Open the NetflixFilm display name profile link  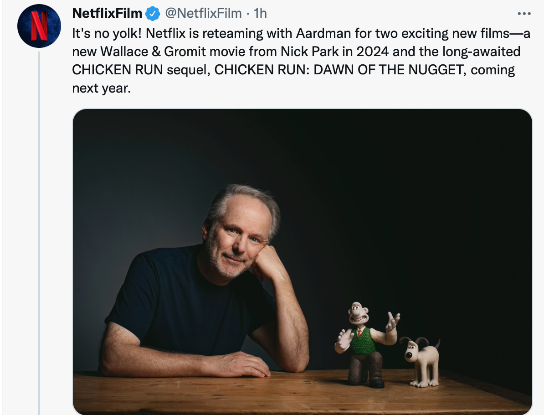coord(107,14)
